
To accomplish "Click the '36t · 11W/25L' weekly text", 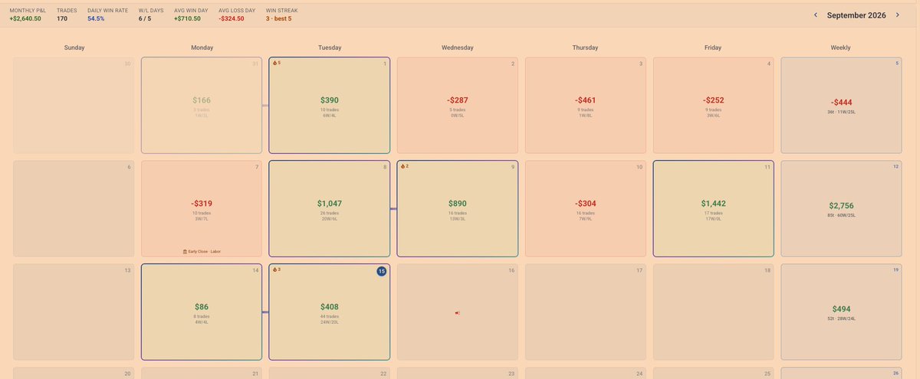I will [x=841, y=112].
